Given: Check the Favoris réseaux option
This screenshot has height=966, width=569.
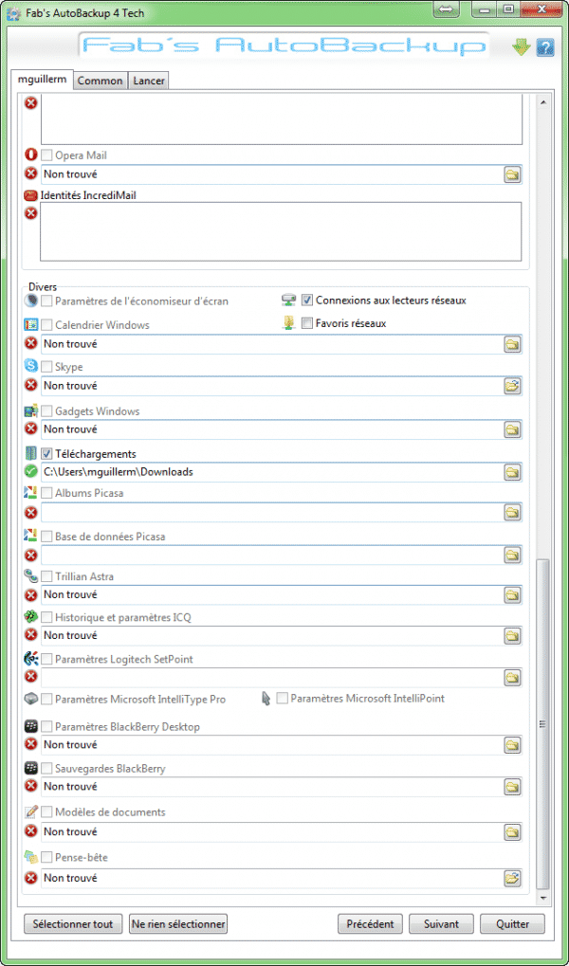Looking at the screenshot, I should click(x=307, y=323).
